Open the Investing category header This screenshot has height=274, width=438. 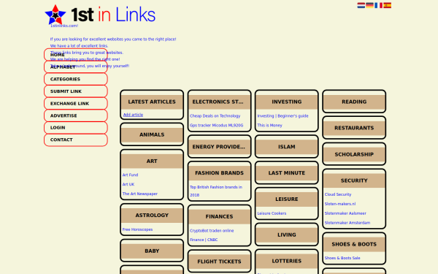point(287,102)
